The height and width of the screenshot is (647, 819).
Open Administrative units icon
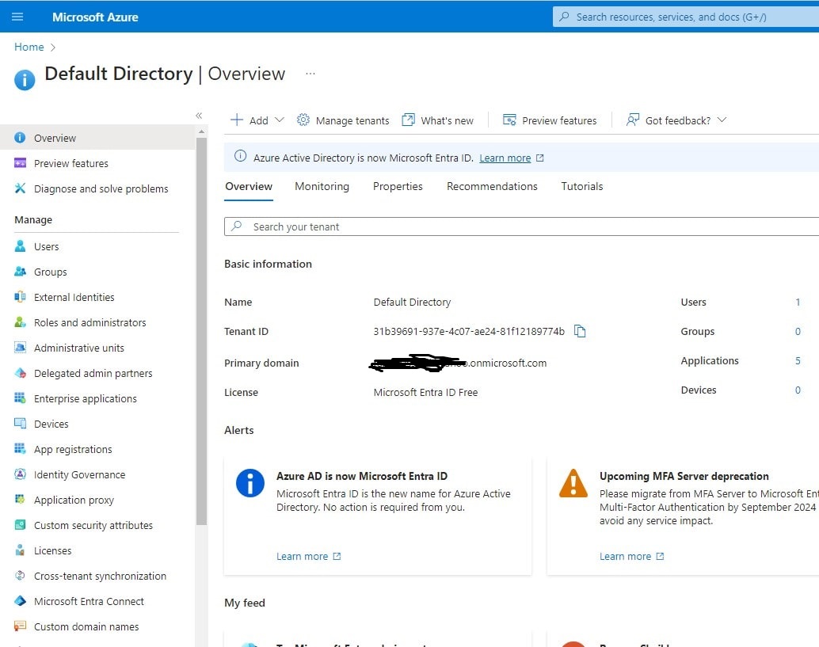click(x=20, y=348)
